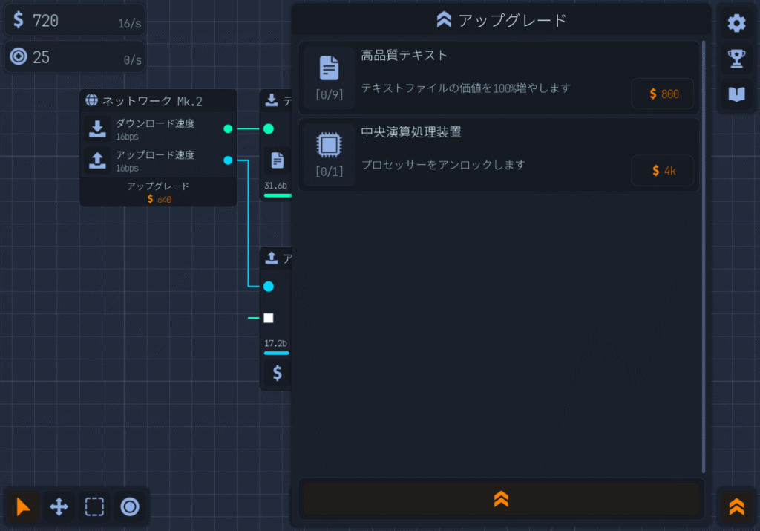The height and width of the screenshot is (531, 760).
Task: Toggle the upgrades panel with bottom-right chevron button
Action: (x=736, y=506)
